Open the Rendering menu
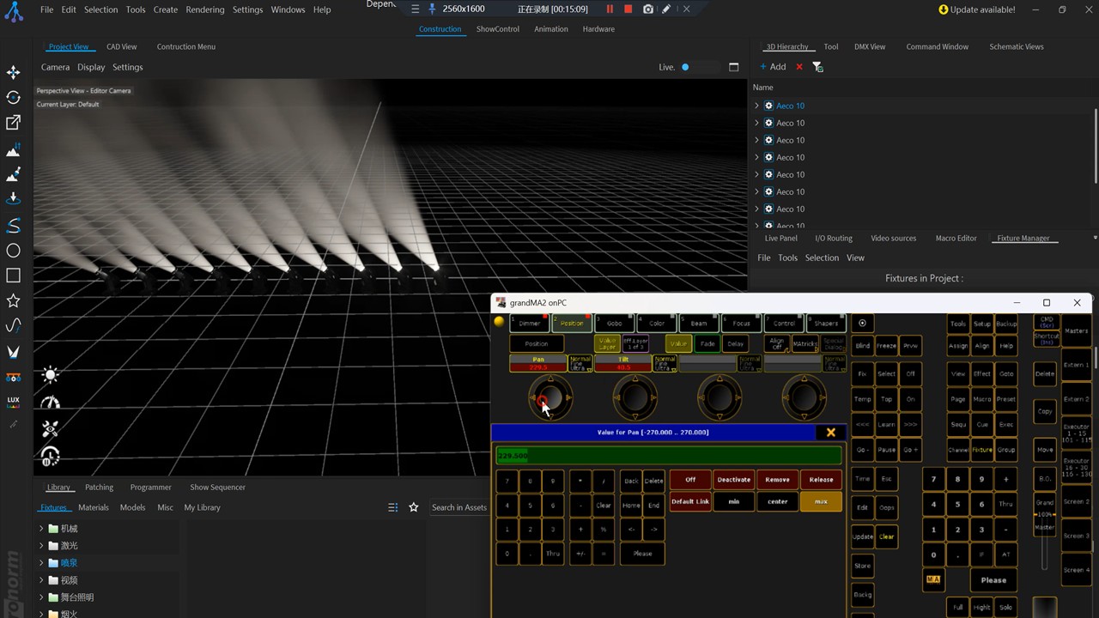The height and width of the screenshot is (618, 1099). 205,9
